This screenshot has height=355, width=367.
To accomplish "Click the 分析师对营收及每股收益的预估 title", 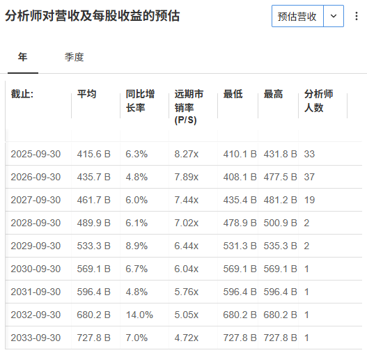I will (93, 16).
